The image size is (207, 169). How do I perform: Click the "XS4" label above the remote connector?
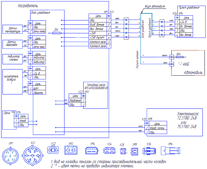(x=174, y=14)
